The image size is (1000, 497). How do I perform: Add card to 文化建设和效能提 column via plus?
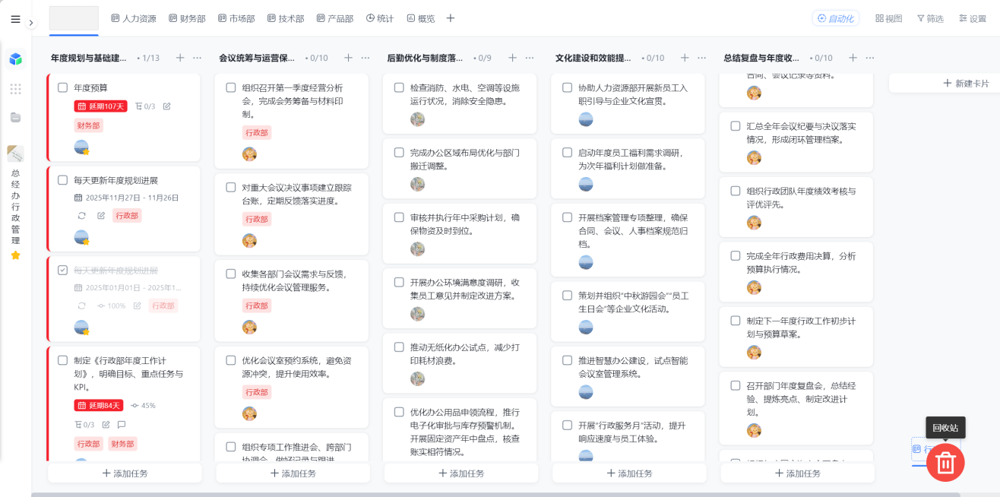pyautogui.click(x=685, y=58)
